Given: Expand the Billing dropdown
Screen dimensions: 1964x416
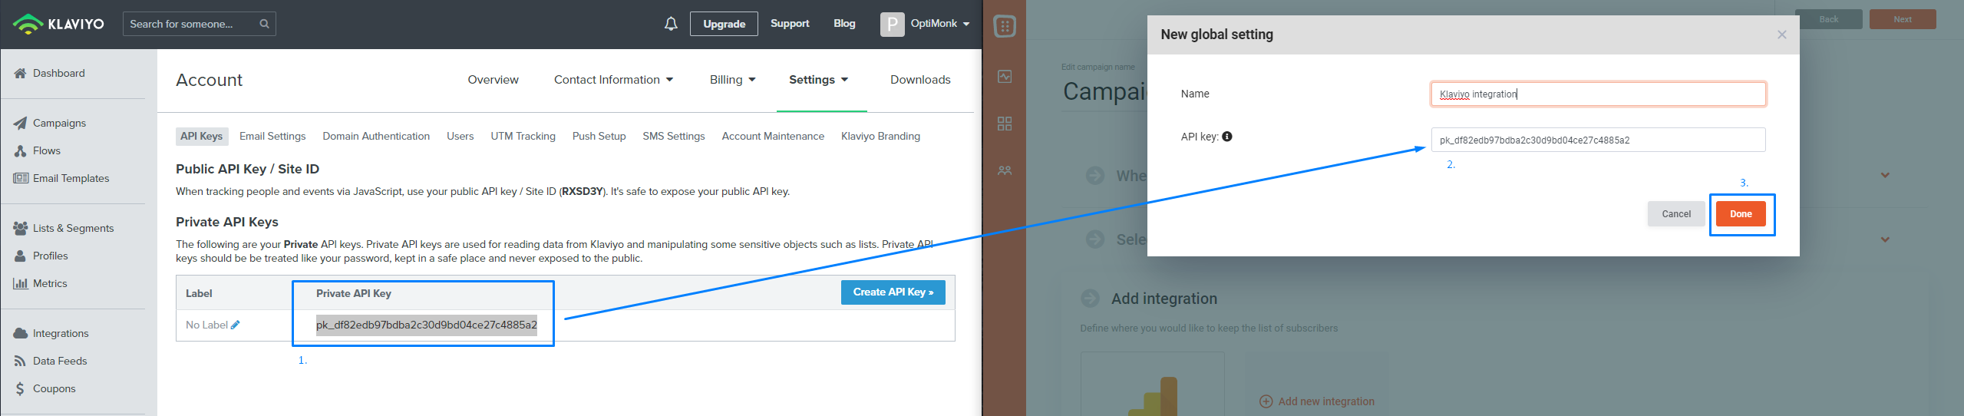Looking at the screenshot, I should pyautogui.click(x=732, y=80).
